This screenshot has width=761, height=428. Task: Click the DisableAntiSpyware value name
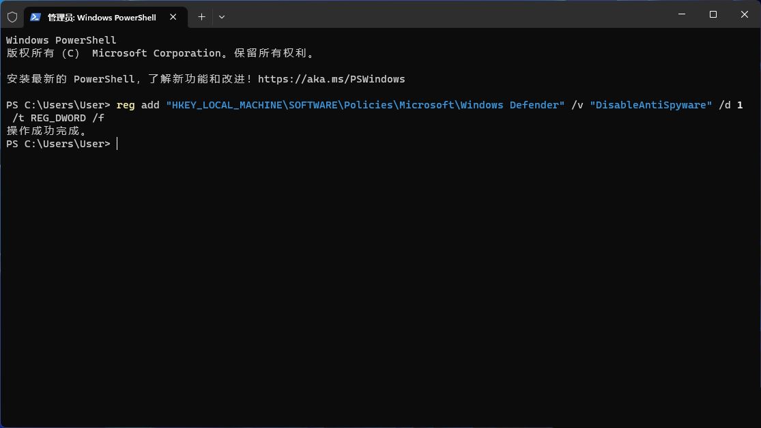coord(650,105)
